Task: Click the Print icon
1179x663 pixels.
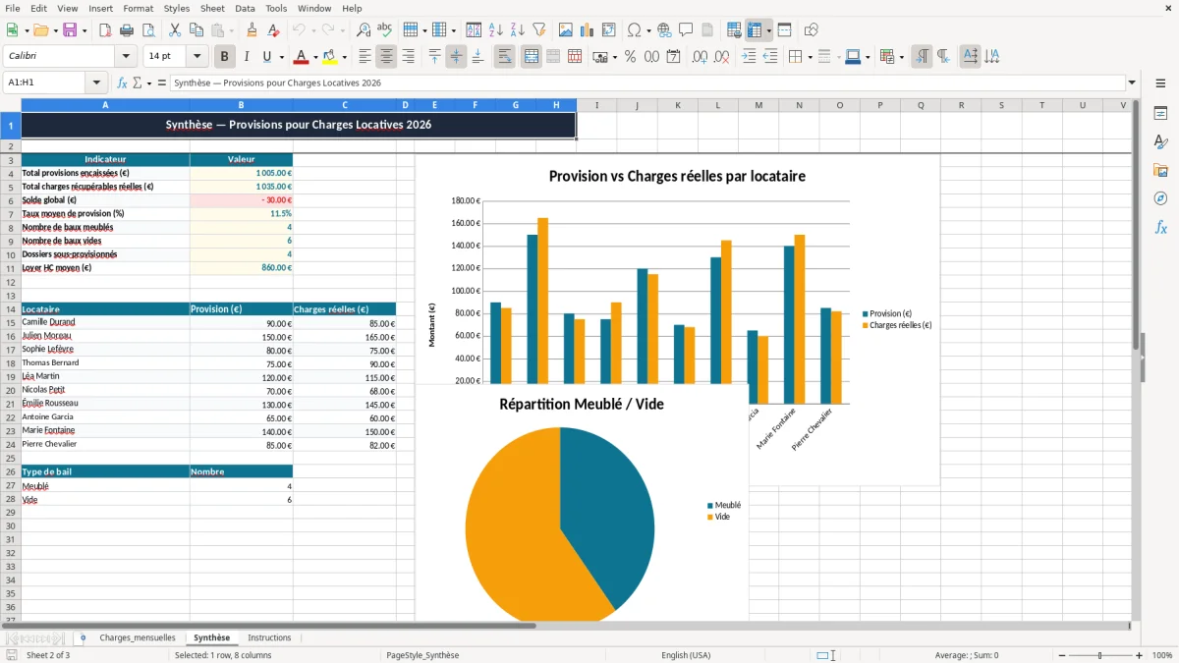Action: [127, 30]
